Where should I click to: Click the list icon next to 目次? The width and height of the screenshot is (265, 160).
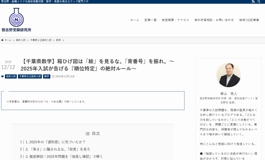[x=88, y=134]
